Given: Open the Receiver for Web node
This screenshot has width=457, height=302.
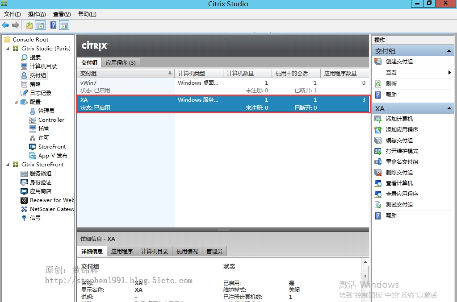Looking at the screenshot, I should pyautogui.click(x=51, y=200).
